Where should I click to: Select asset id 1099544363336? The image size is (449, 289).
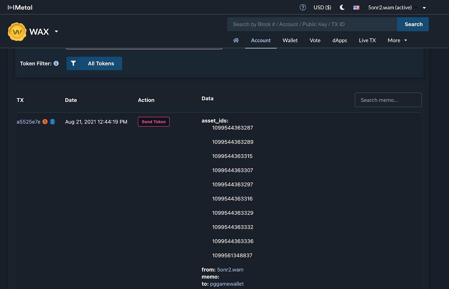pyautogui.click(x=233, y=241)
